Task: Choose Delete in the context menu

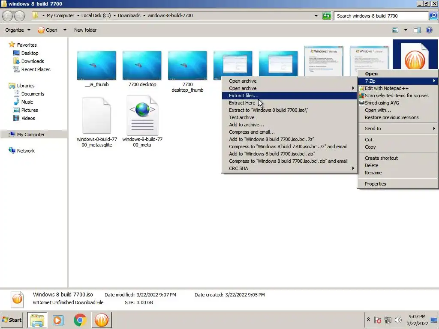Action: 398,165
